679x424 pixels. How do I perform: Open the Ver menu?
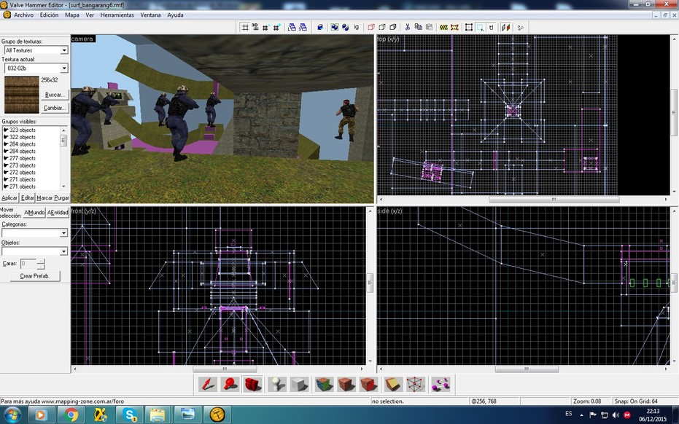[x=90, y=15]
